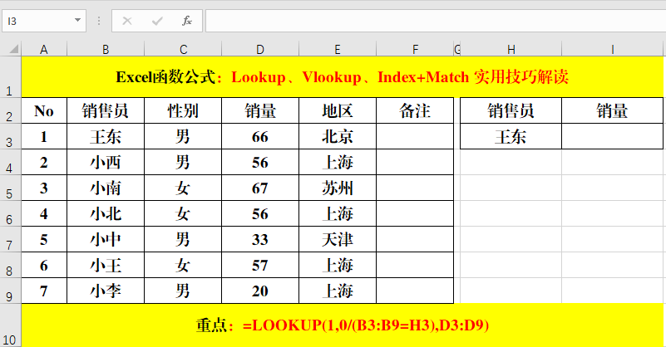
Task: Click 小北's sales value 56
Action: [260, 214]
